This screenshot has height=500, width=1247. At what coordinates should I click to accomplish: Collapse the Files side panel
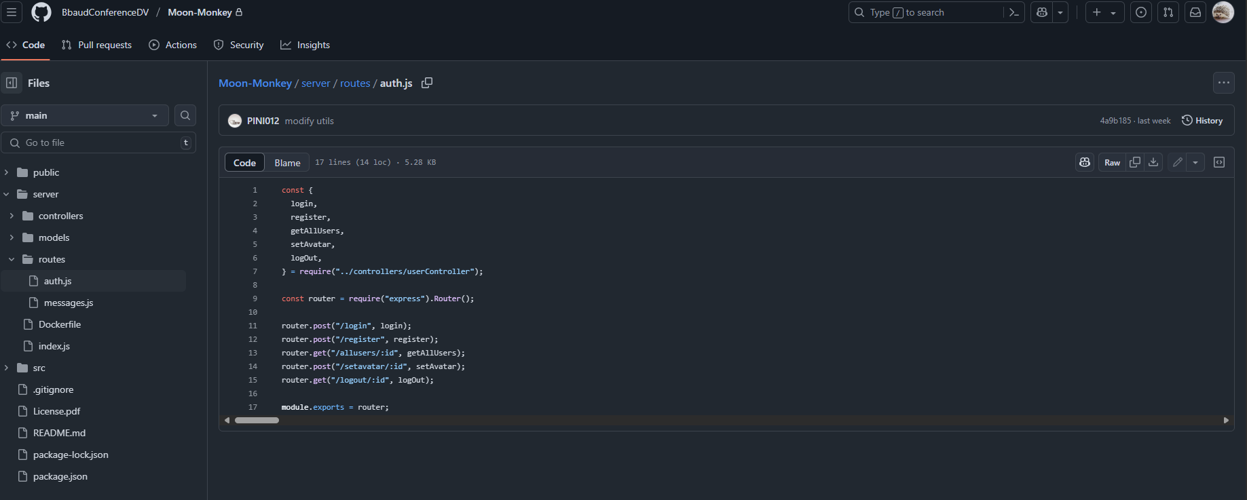(x=12, y=83)
